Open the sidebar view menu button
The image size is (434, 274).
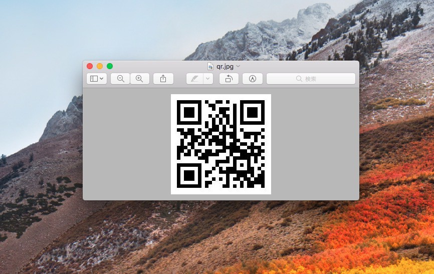(x=97, y=79)
